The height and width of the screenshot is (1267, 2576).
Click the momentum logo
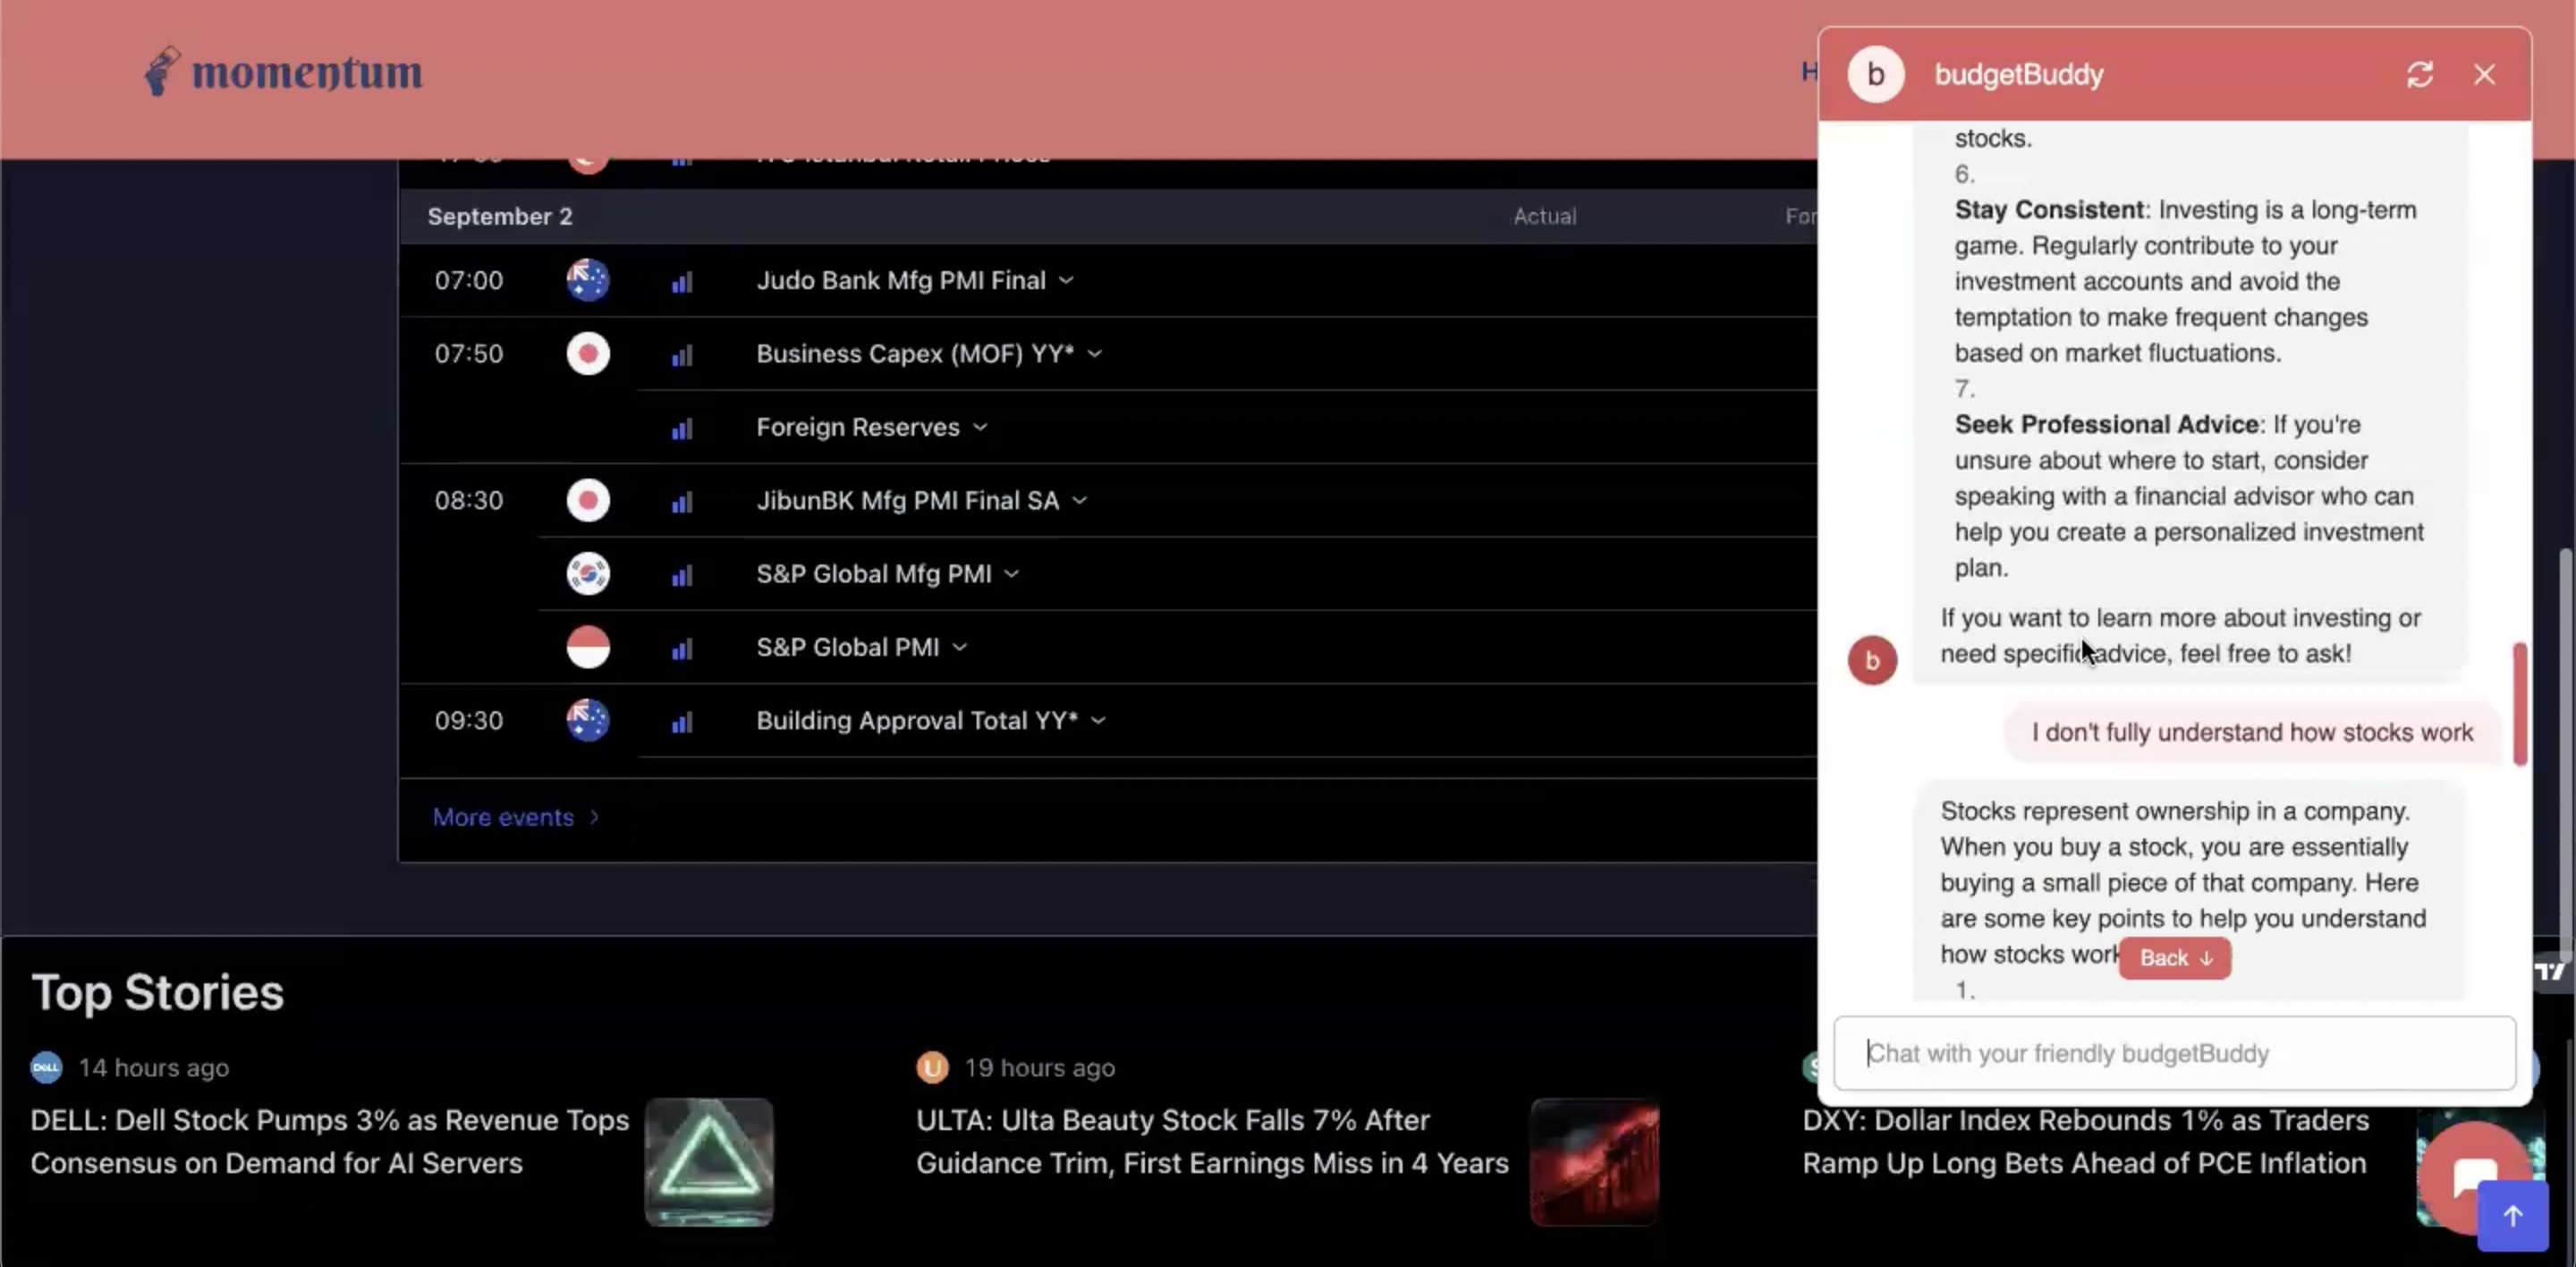click(284, 72)
